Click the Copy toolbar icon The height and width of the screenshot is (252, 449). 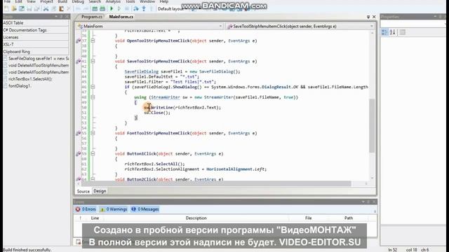(53, 9)
